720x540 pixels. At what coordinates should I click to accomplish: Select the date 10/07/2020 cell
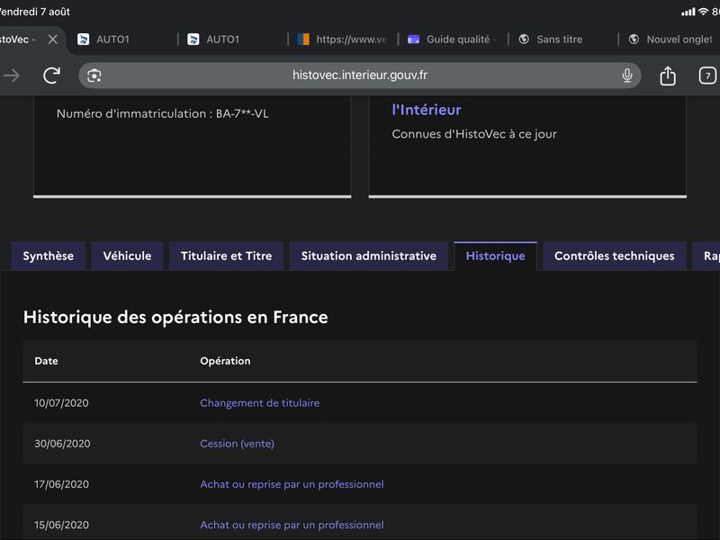[x=61, y=402]
